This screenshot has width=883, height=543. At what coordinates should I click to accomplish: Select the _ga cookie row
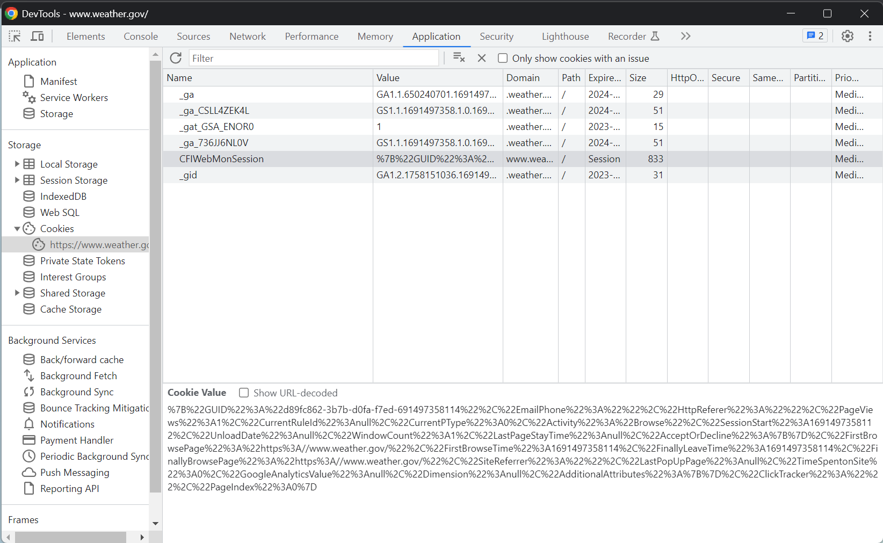coord(523,94)
